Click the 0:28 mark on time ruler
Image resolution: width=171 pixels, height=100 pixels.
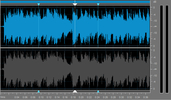(x=113, y=97)
